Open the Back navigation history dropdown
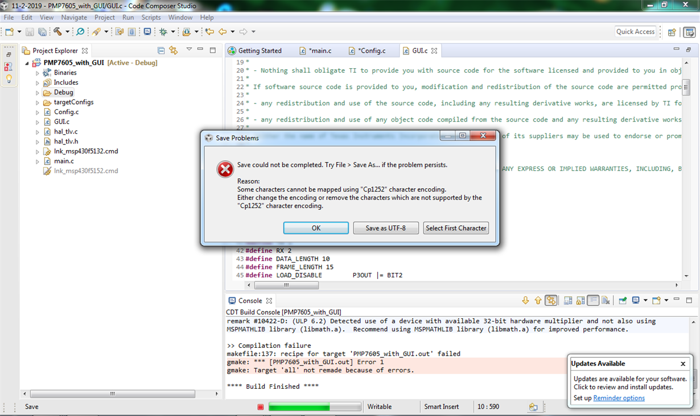The image size is (700, 416). (232, 32)
